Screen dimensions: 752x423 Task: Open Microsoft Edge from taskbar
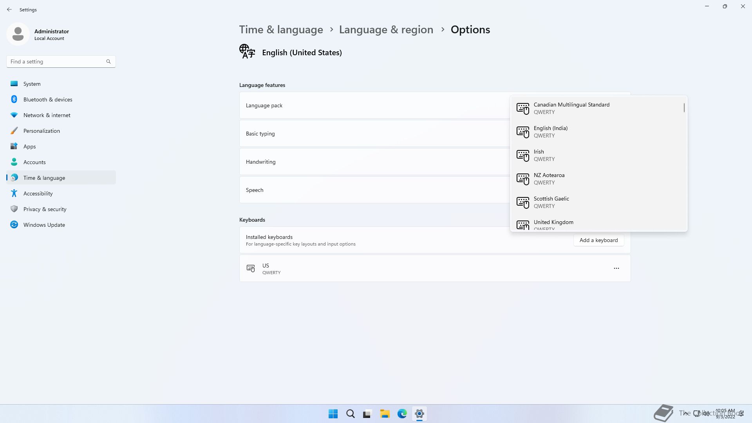[402, 414]
